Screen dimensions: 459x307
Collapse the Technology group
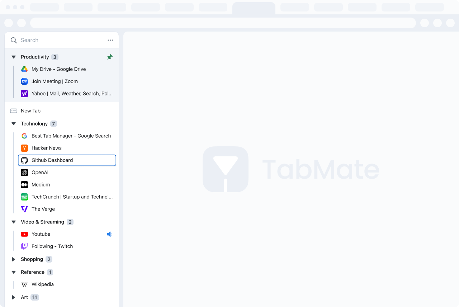[14, 123]
